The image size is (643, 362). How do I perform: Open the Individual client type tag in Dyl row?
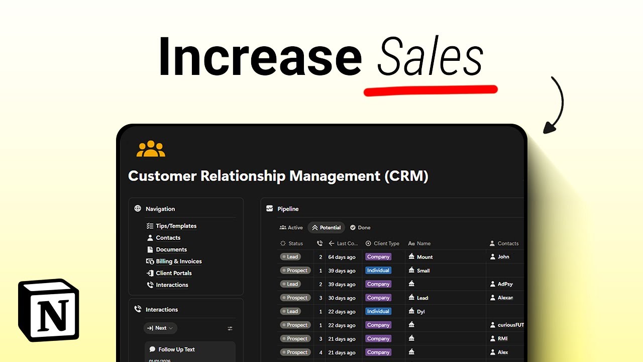pos(378,311)
